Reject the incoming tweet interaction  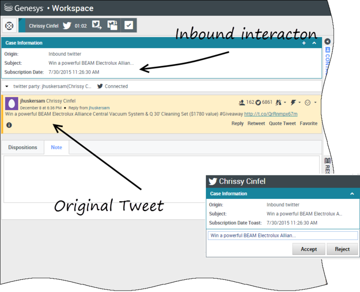tap(342, 249)
